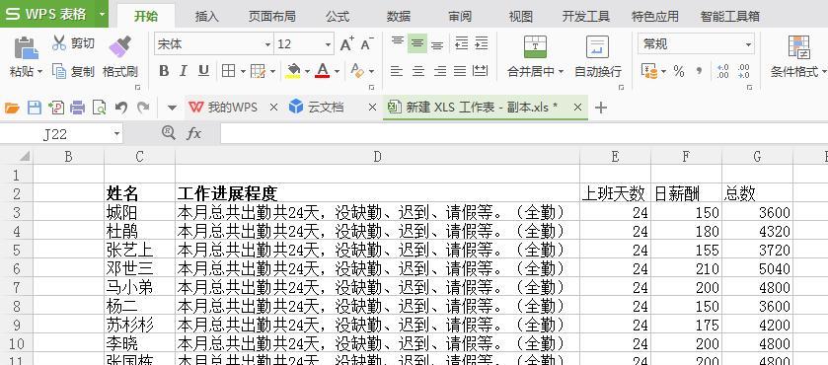Apply thousands separator comma style
This screenshot has width=828, height=365.
pyautogui.click(x=699, y=71)
